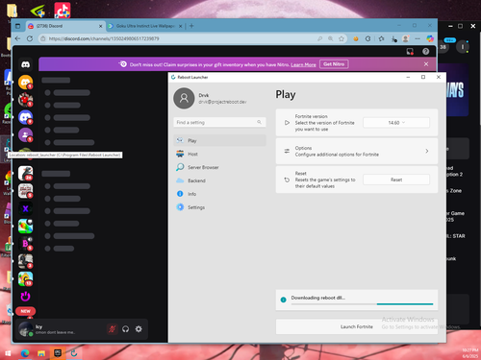
Task: Open a new browser tab with plus
Action: click(x=191, y=26)
